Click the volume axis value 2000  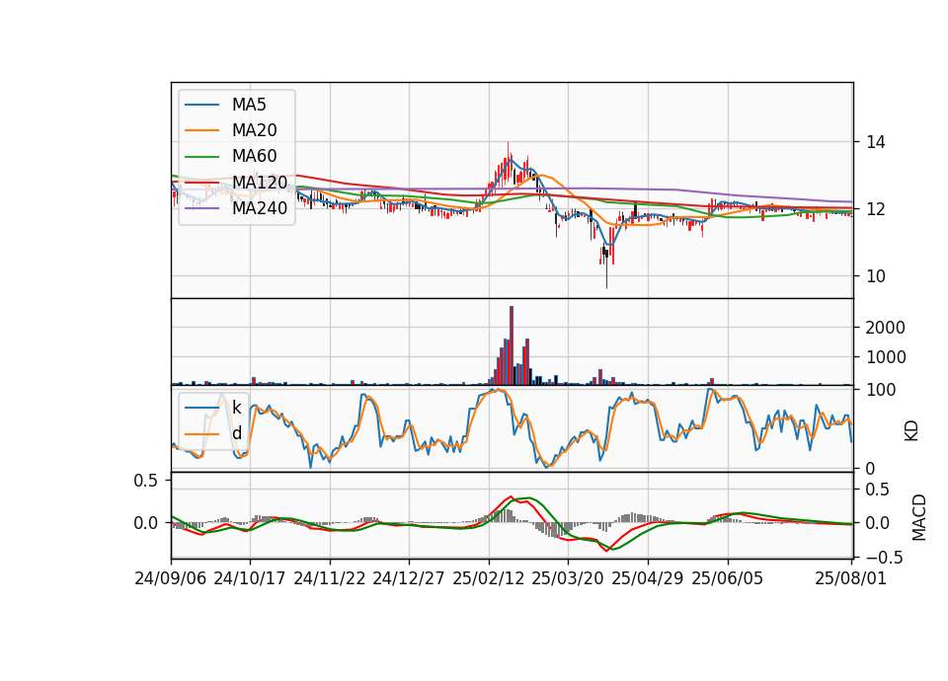[886, 328]
